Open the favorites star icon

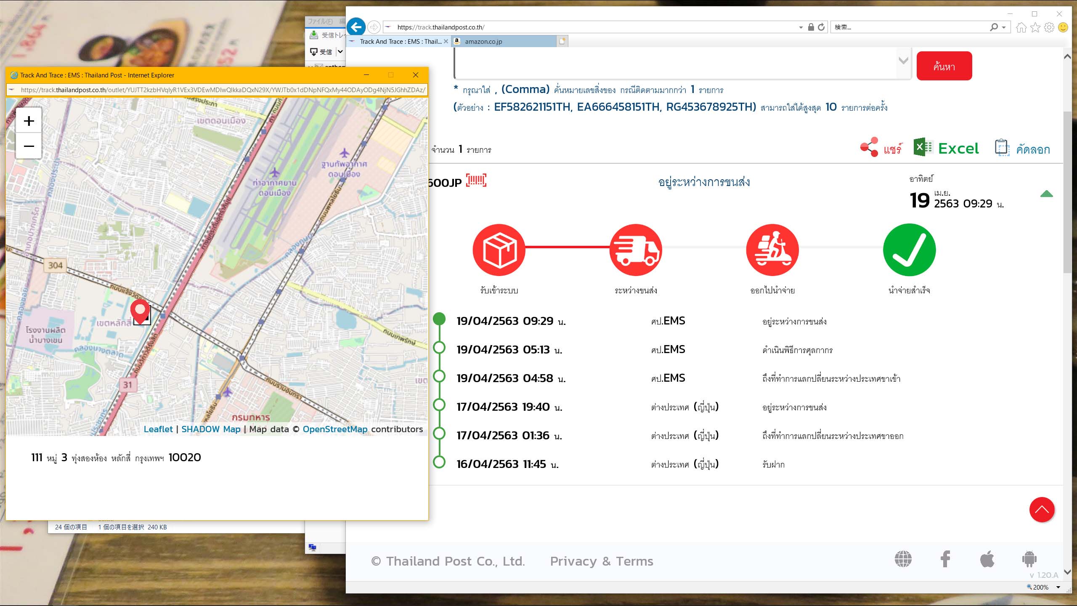[1035, 27]
